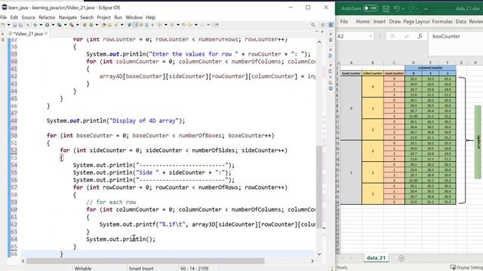Screen dimensions: 483x271
Task: Open Eclipse Source menu
Action: coord(29,17)
